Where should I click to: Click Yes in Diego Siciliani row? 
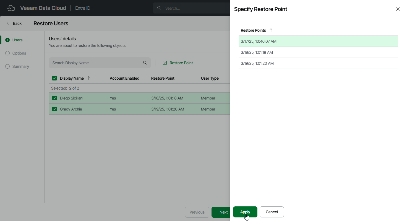pos(113,98)
